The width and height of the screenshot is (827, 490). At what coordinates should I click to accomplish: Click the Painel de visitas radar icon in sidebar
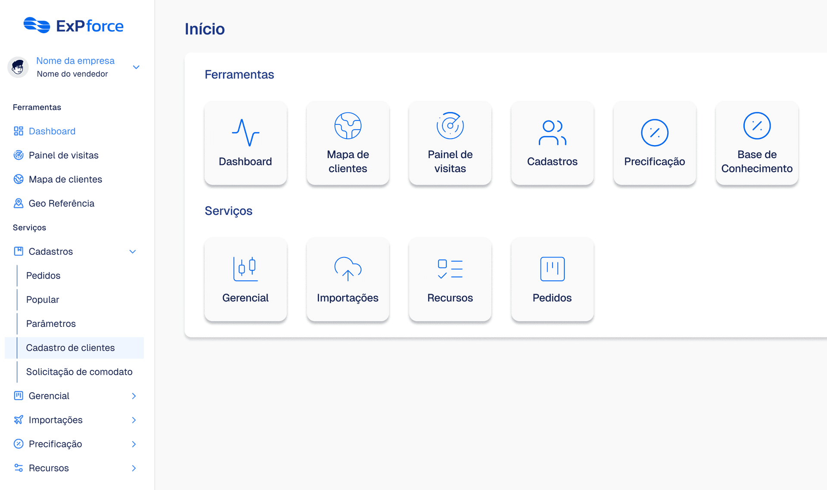(19, 155)
